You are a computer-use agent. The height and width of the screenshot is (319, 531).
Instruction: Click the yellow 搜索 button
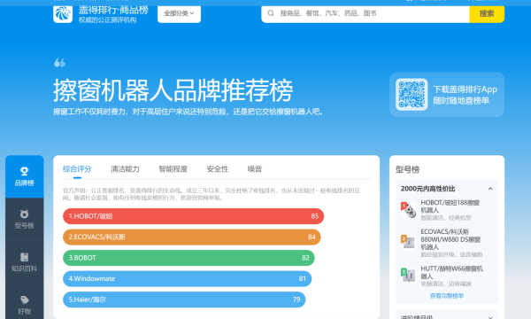point(487,13)
